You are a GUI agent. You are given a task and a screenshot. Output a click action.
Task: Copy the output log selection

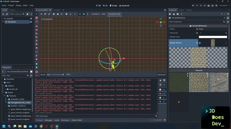tap(164, 80)
